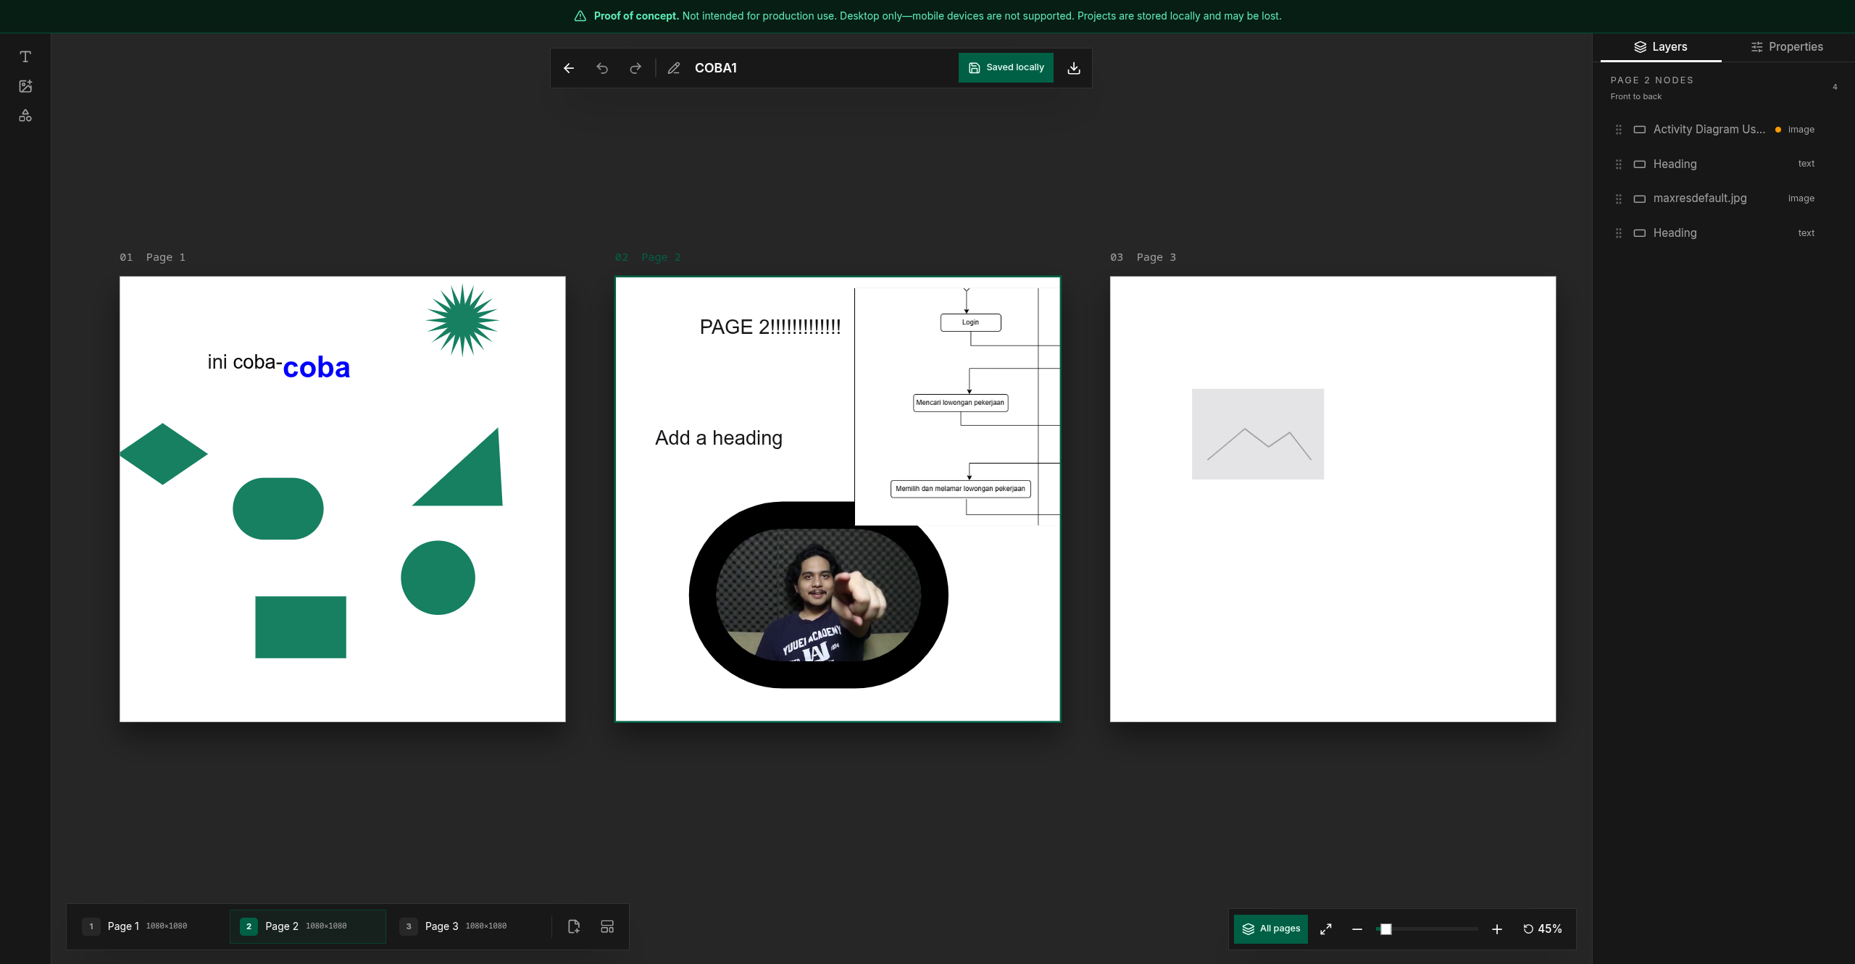
Task: Redo the last action
Action: 635,68
